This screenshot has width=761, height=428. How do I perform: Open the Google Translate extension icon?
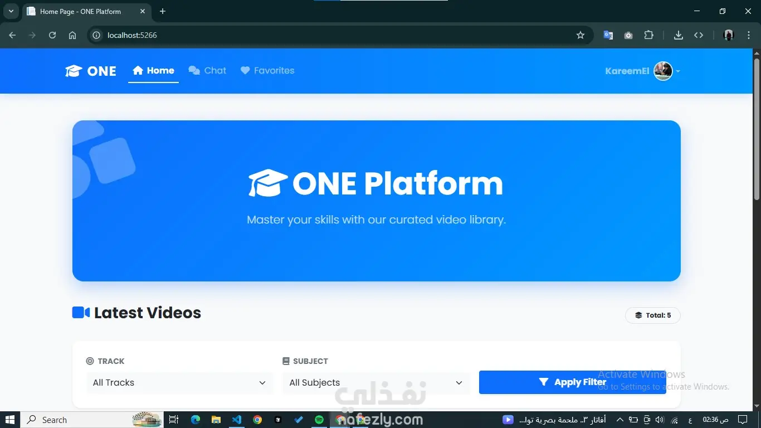(x=608, y=35)
